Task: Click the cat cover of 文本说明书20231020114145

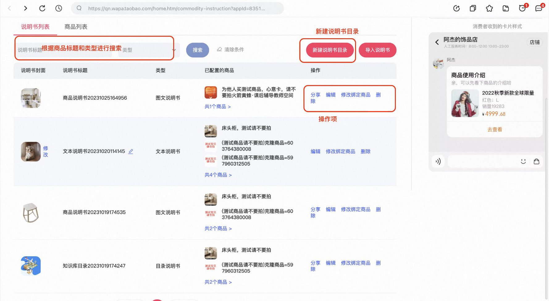Action: (x=31, y=151)
